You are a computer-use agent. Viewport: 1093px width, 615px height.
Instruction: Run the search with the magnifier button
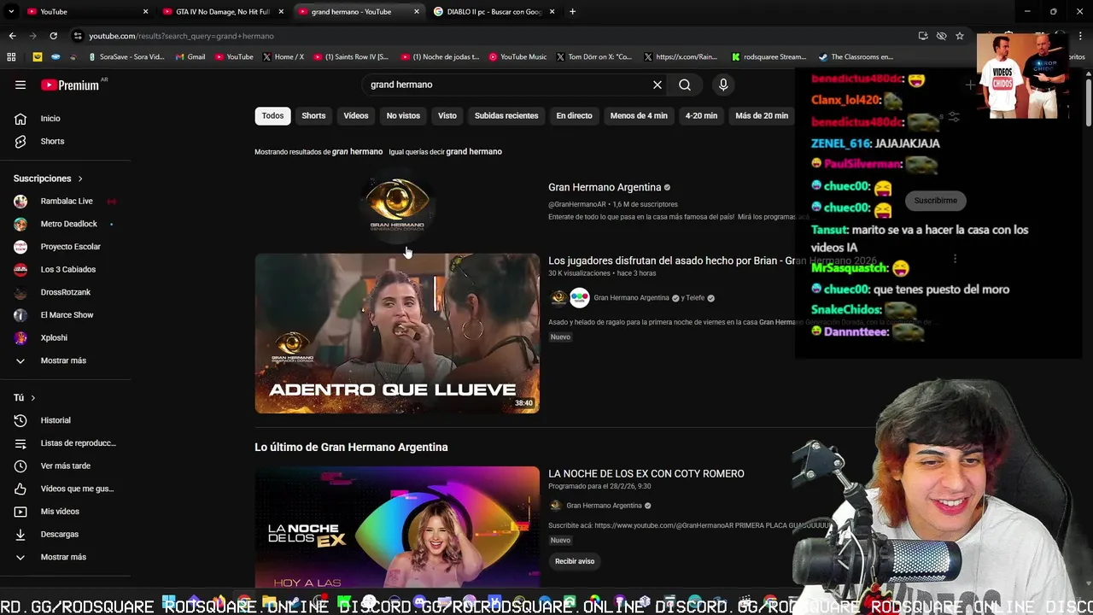(x=685, y=85)
